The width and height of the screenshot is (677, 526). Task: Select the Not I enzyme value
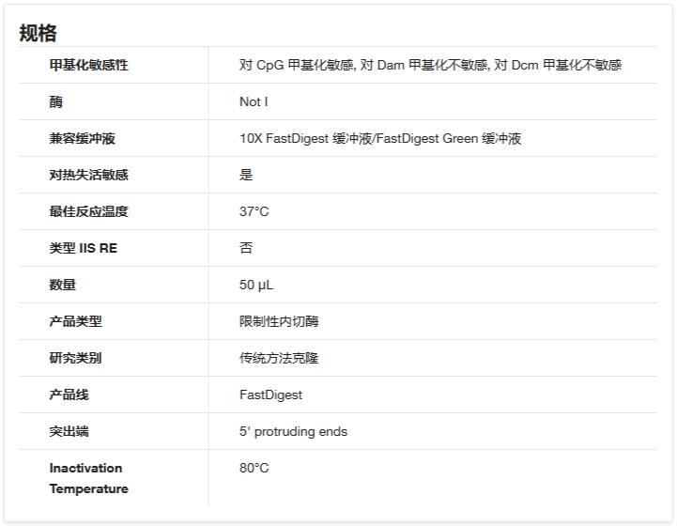tap(254, 101)
